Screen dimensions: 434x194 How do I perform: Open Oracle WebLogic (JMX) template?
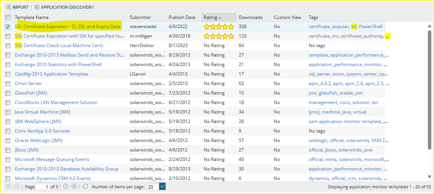(39, 140)
